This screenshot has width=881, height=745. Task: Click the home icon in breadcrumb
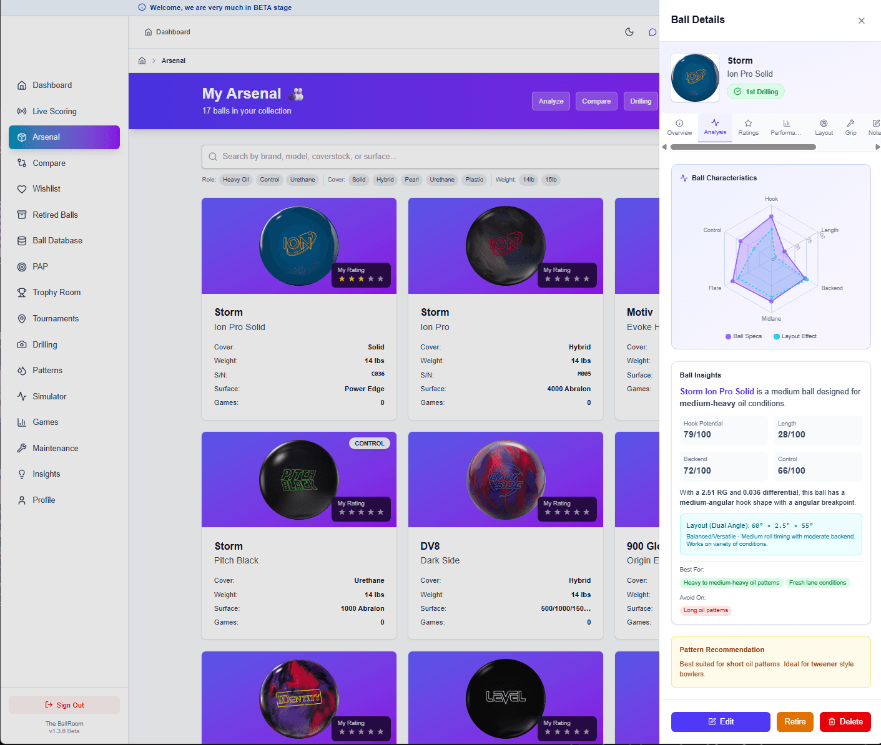click(x=142, y=61)
